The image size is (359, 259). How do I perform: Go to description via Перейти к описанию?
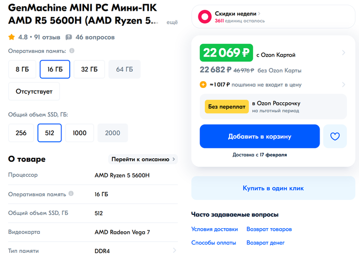143,159
